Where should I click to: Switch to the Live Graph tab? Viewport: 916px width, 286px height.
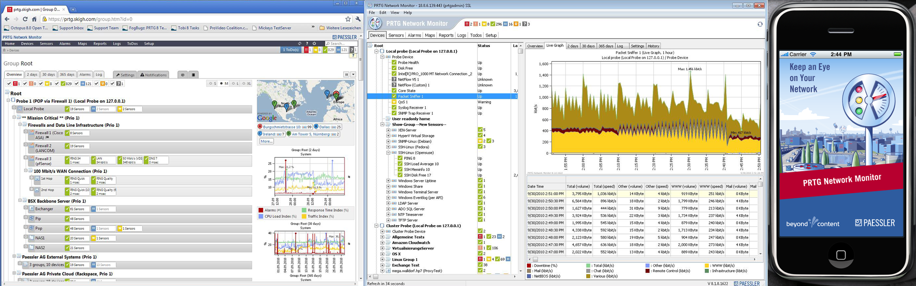tap(555, 45)
